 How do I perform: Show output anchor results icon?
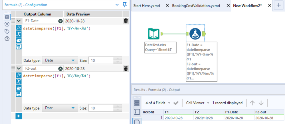[x=136, y=121]
